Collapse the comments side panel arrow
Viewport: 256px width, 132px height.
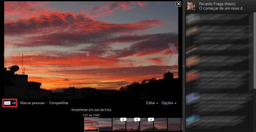[x=184, y=66]
